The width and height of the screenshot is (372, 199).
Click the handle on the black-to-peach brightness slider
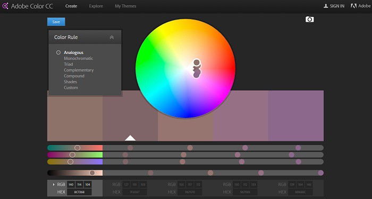pyautogui.click(x=92, y=173)
